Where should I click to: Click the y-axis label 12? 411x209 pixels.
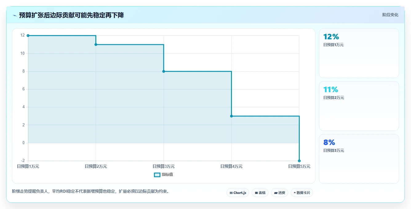pos(22,35)
